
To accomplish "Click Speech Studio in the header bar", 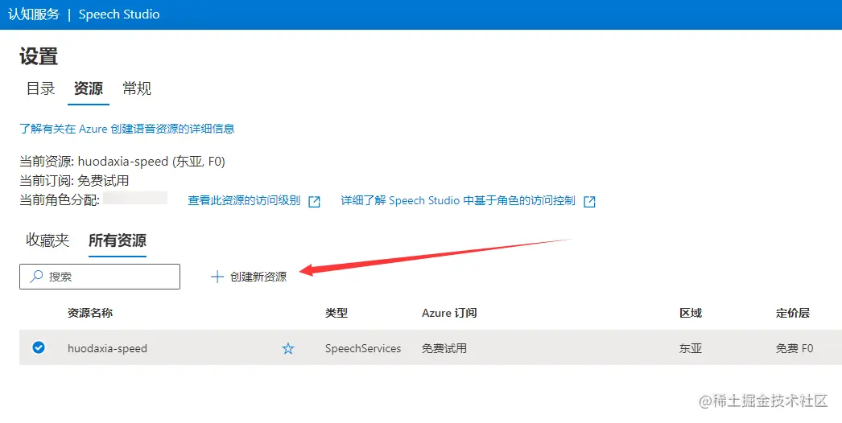I will point(119,14).
